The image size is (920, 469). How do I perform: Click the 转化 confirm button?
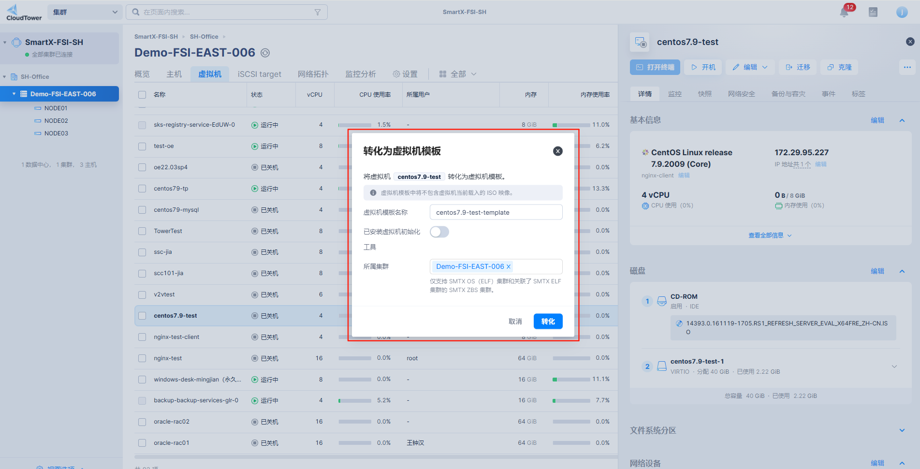point(548,322)
